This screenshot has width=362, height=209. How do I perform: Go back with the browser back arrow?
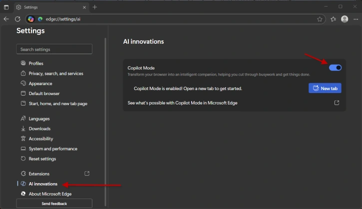click(x=6, y=19)
